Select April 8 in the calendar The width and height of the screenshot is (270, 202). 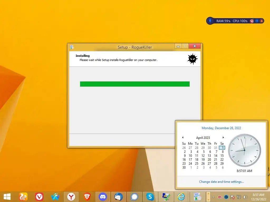pyautogui.click(x=223, y=152)
